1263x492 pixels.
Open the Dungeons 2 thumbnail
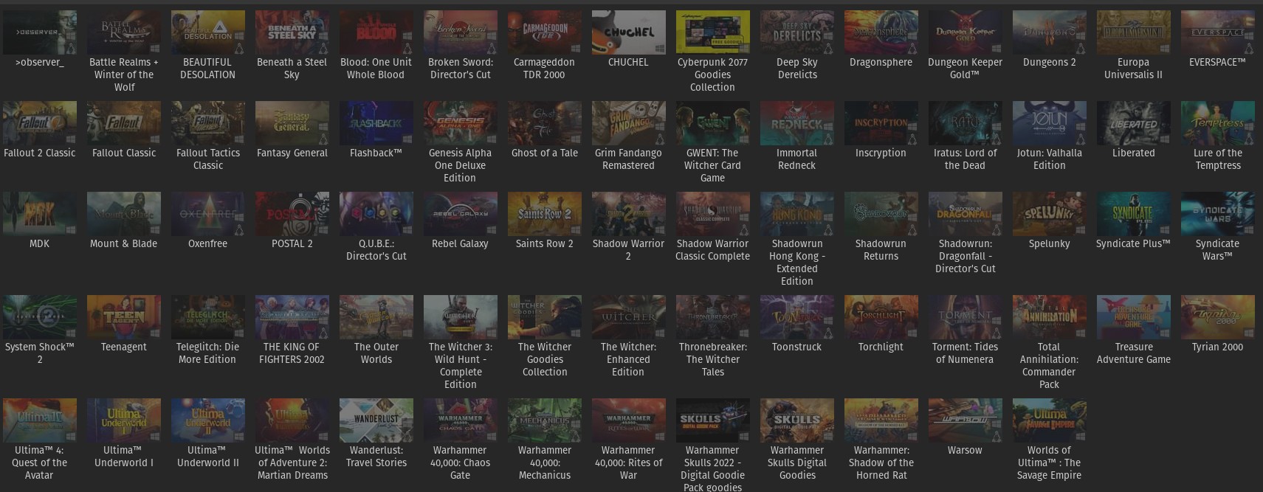pos(1050,32)
